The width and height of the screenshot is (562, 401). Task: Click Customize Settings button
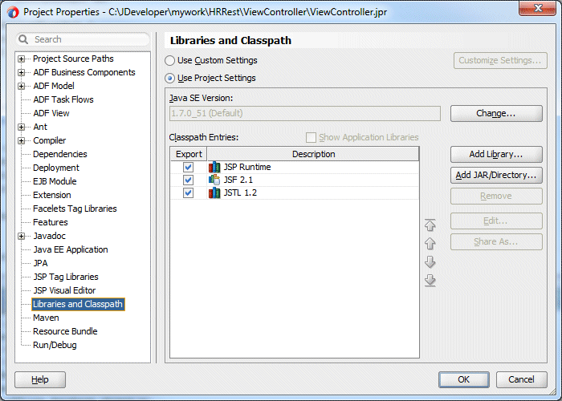click(x=500, y=60)
